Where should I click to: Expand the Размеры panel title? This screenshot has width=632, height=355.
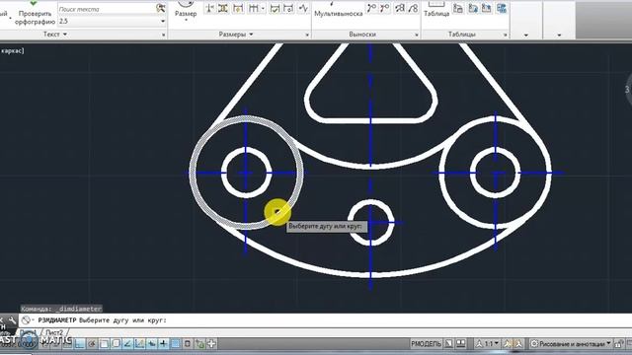tap(236, 35)
